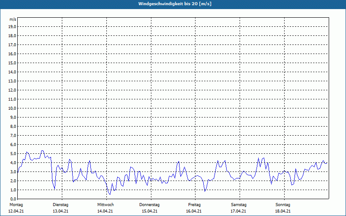The height and width of the screenshot is (216, 346).
Task: Click the '11,0' y-axis label
Action: click(12, 99)
